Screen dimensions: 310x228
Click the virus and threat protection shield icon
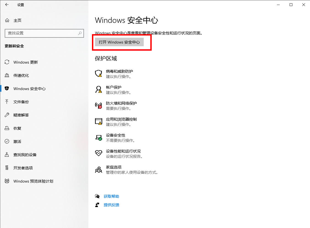98,73
